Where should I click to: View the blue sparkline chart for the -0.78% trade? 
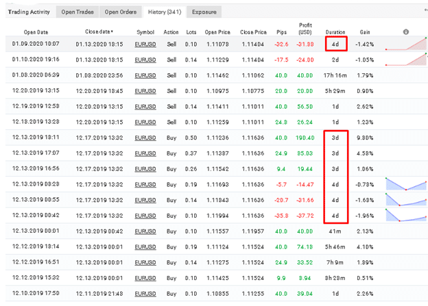[x=406, y=184]
